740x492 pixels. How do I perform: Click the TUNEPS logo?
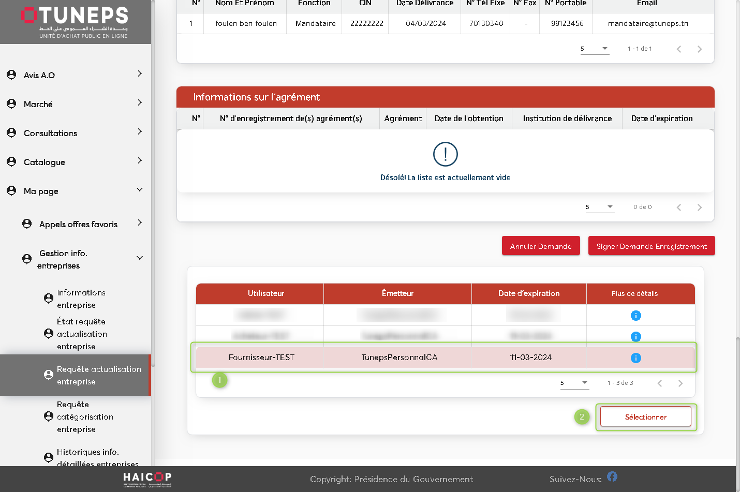coord(76,22)
